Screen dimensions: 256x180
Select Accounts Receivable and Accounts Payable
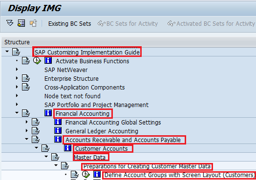123,140
